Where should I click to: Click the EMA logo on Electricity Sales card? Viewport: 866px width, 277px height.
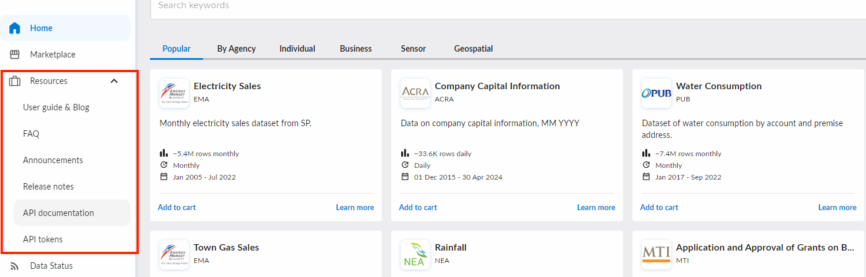[174, 93]
